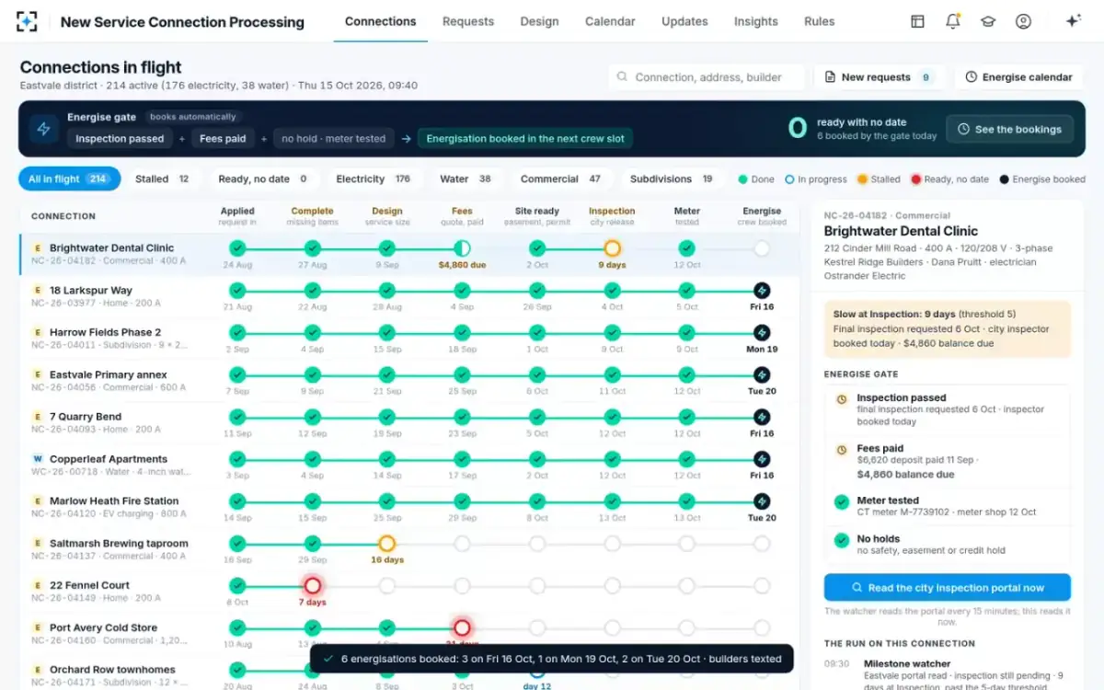Click the app logo icon
Screen dimensions: 1104x690
pos(28,21)
